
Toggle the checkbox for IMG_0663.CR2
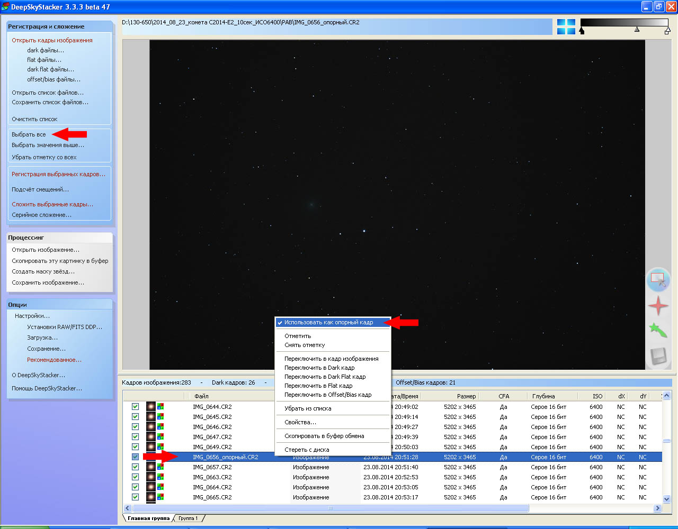point(135,477)
